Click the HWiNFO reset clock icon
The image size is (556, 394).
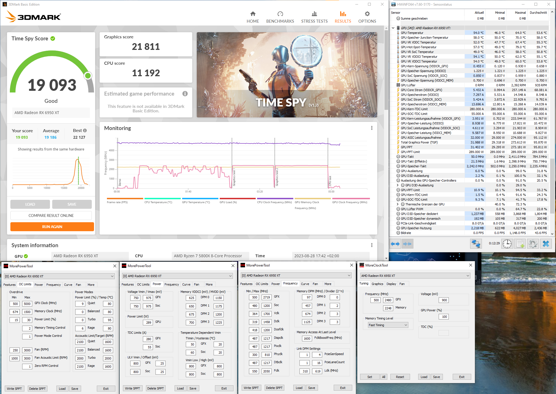point(507,244)
